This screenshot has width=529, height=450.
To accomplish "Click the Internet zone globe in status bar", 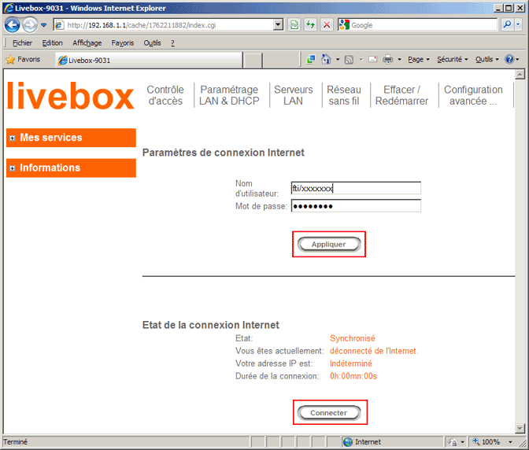I will 347,441.
